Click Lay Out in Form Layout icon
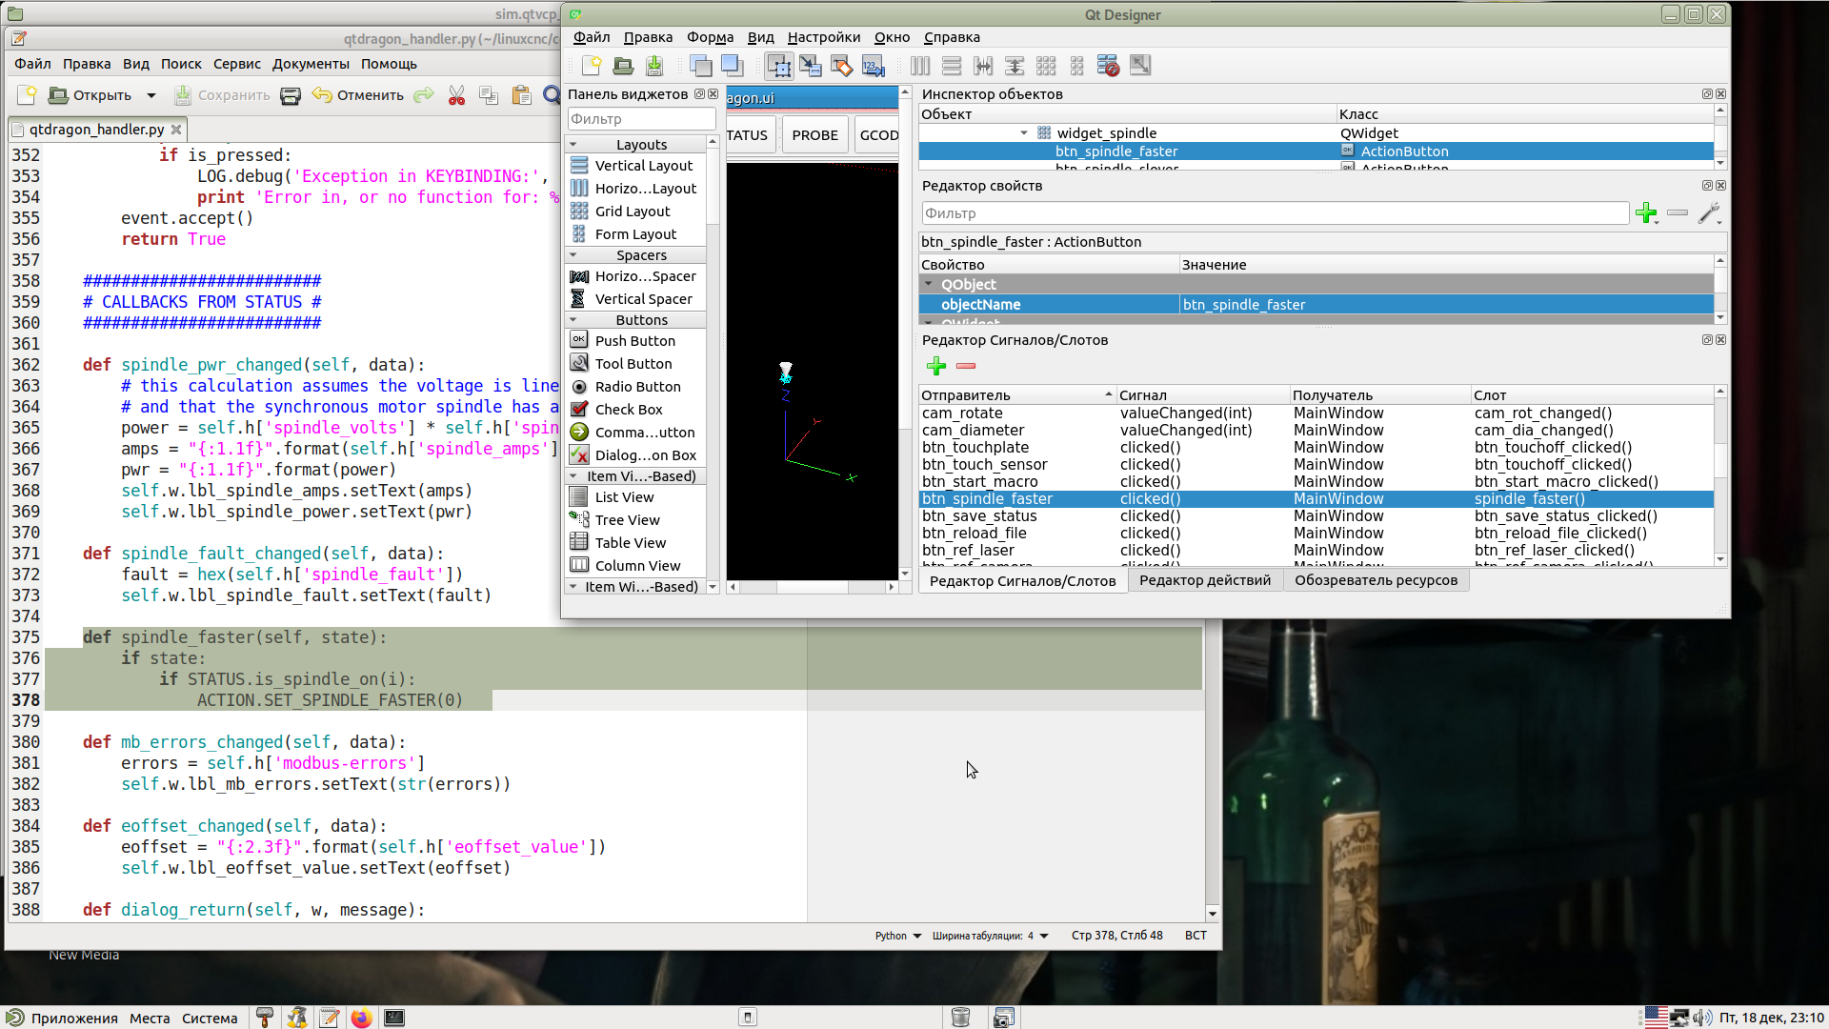 1077,66
